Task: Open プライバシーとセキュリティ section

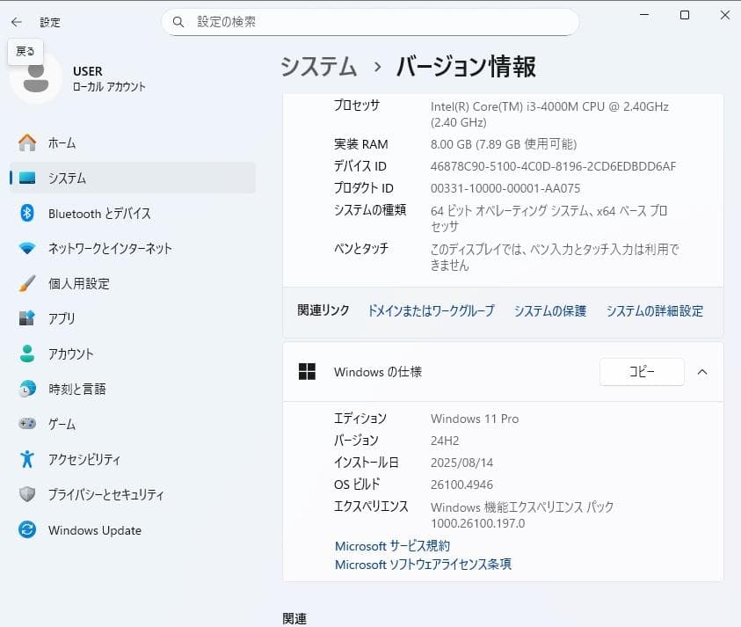Action: coord(92,494)
